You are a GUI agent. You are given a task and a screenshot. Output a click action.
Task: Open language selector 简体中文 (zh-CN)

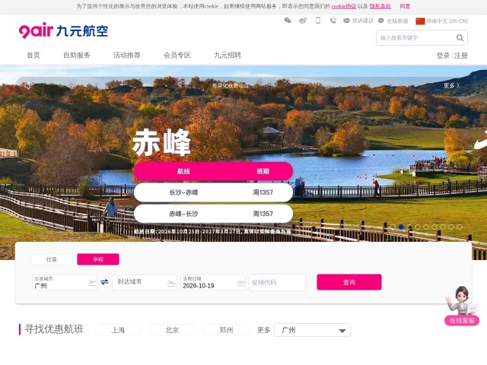click(x=447, y=21)
